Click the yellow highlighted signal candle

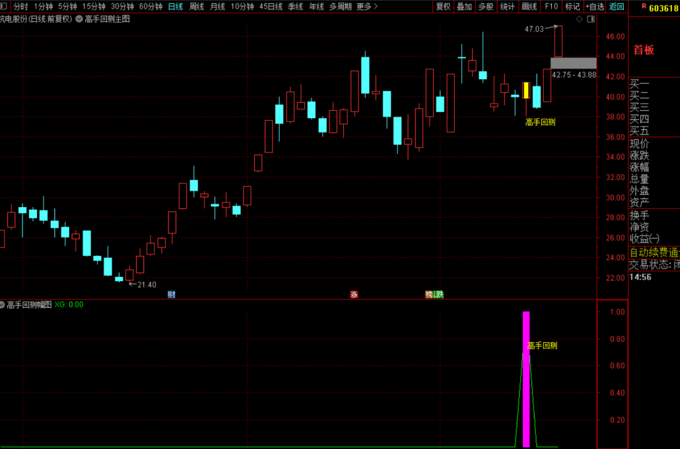[x=526, y=90]
